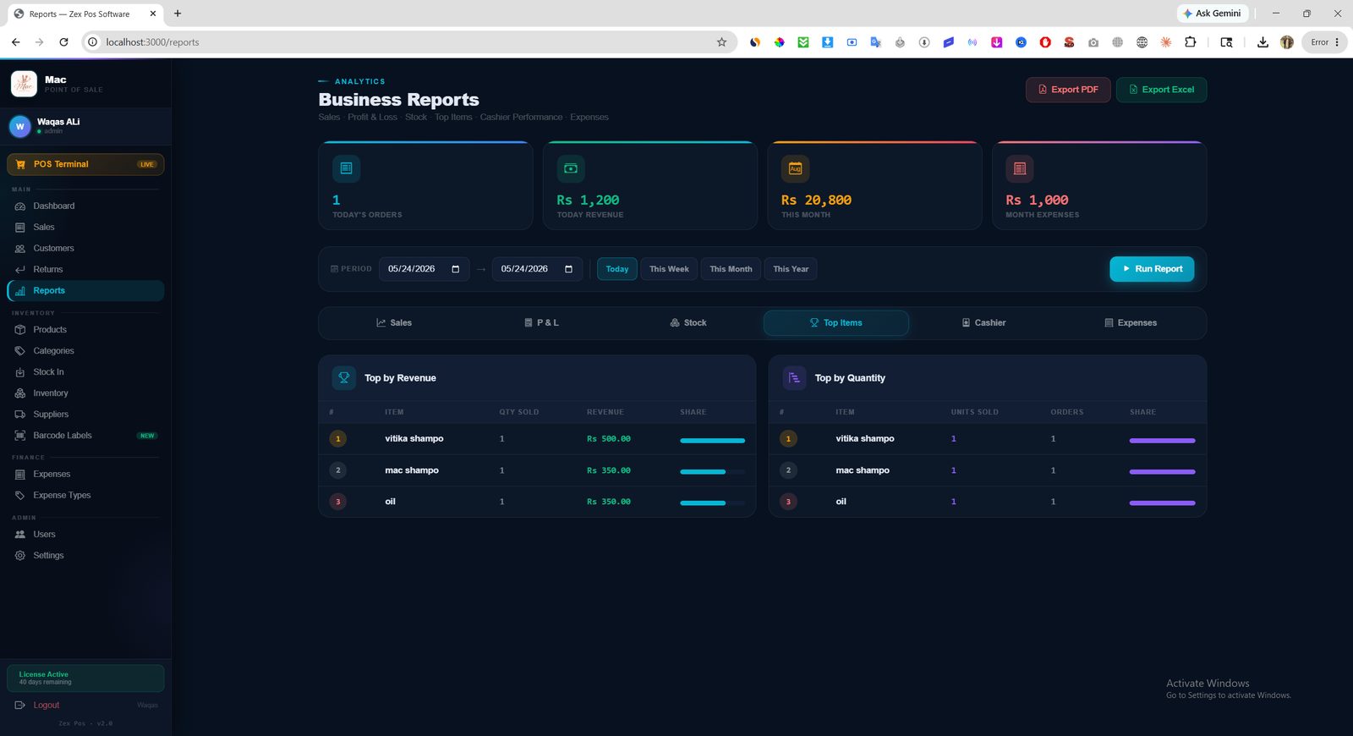
Task: Click 'mac shampo' in Top by Quantity
Action: [863, 470]
